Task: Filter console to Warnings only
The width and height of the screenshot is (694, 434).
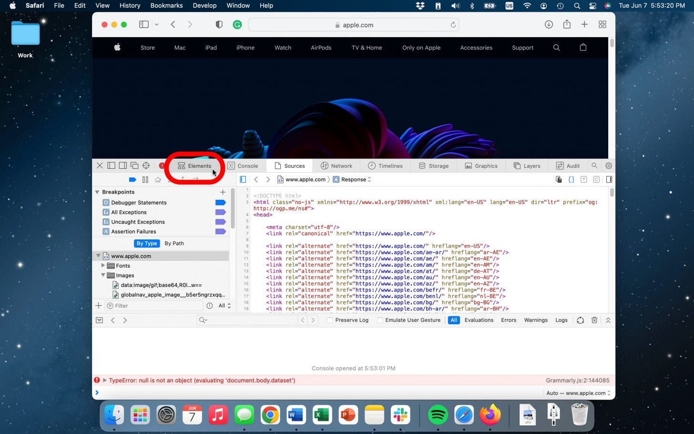Action: click(536, 320)
